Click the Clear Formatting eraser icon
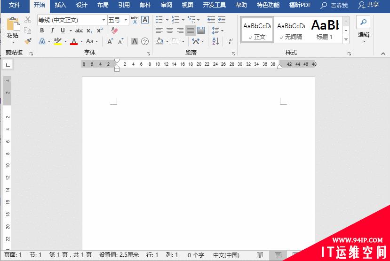 pyautogui.click(x=114, y=31)
